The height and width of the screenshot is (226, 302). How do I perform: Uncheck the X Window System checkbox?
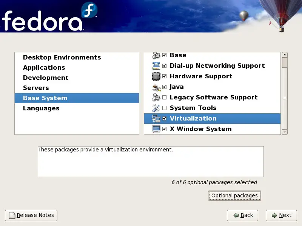click(x=165, y=129)
